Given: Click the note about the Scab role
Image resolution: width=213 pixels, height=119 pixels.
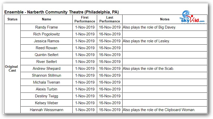Looking at the screenshot, I should pyautogui.click(x=148, y=69).
